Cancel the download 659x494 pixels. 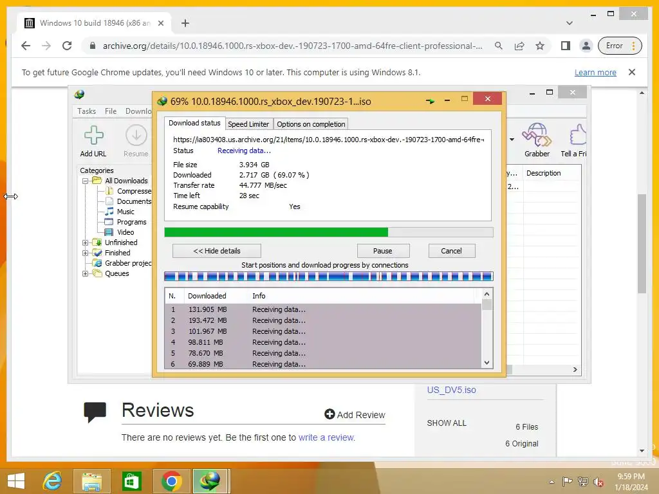point(451,251)
